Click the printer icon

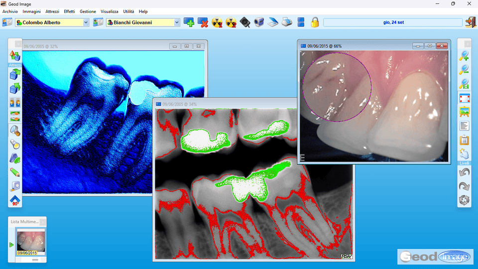pyautogui.click(x=287, y=22)
